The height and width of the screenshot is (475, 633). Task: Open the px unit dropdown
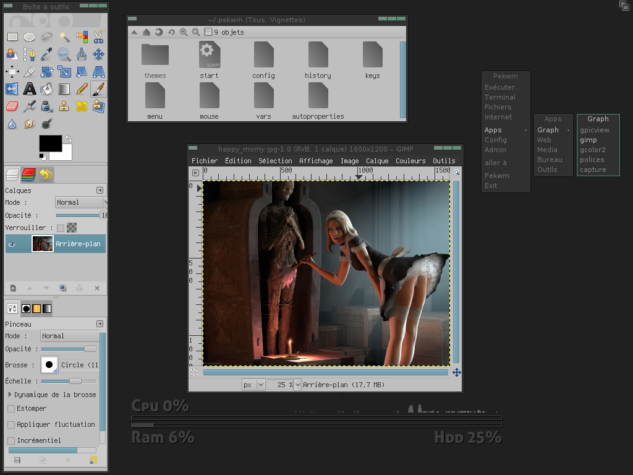click(x=253, y=385)
